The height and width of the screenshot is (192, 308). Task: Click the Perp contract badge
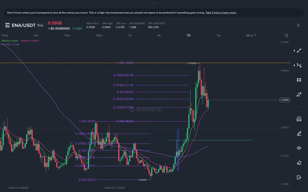(40, 25)
